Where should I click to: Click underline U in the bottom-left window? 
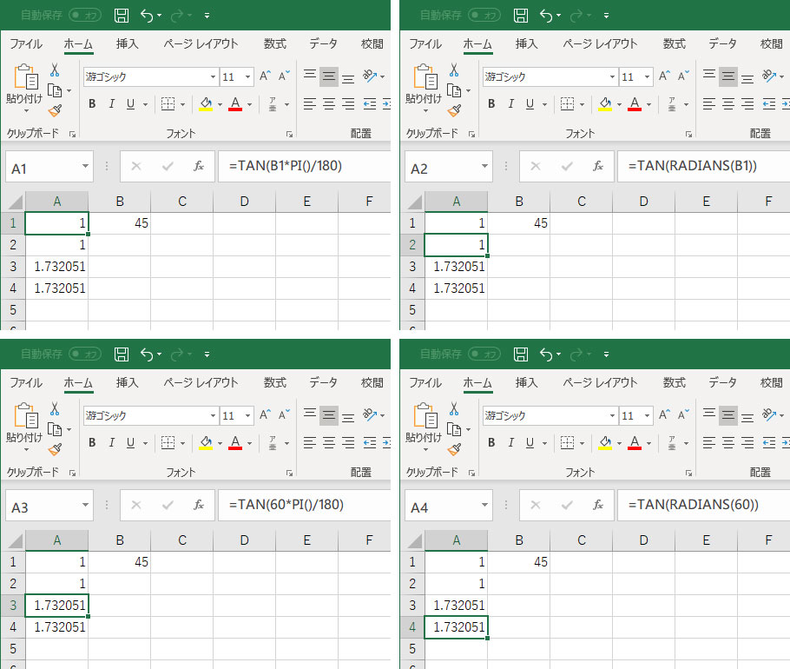(x=130, y=442)
